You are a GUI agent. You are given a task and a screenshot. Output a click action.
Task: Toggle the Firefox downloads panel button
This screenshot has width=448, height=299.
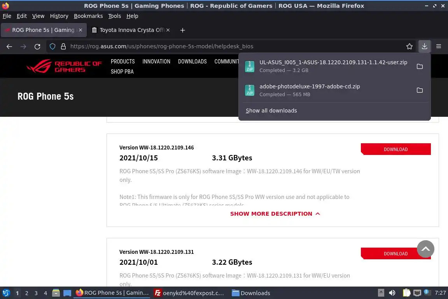tap(425, 46)
